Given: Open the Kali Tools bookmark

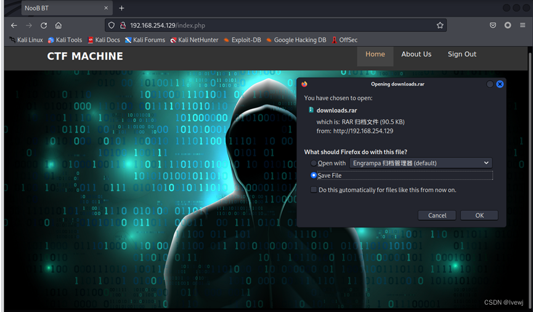Looking at the screenshot, I should 65,40.
